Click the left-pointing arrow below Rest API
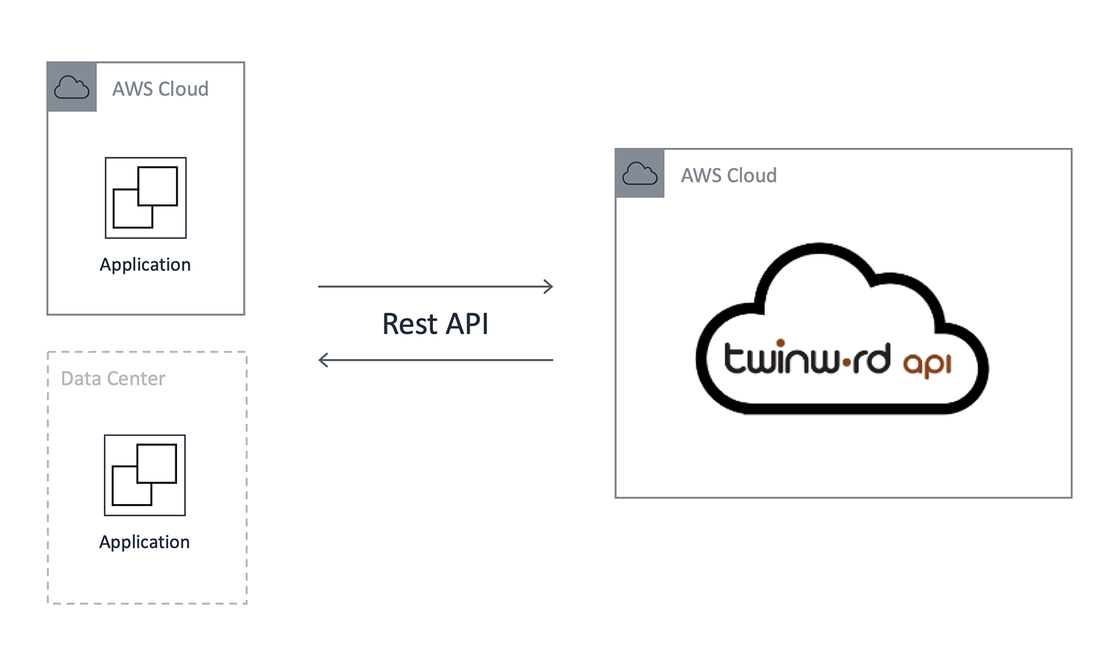Screen dimensions: 1120x666 tap(435, 360)
